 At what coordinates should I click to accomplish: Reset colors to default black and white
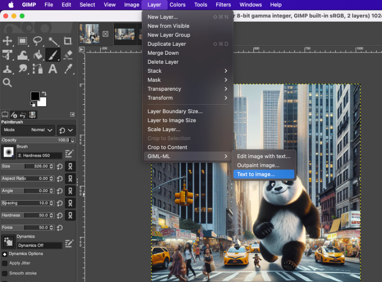33,104
